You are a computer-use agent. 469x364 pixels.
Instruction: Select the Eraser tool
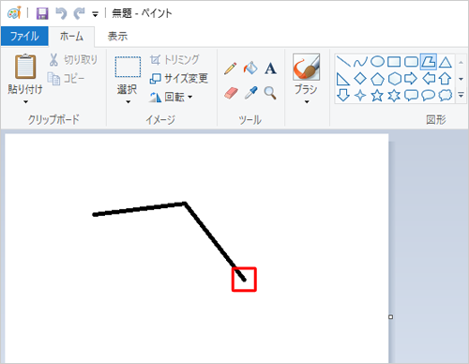pos(231,93)
